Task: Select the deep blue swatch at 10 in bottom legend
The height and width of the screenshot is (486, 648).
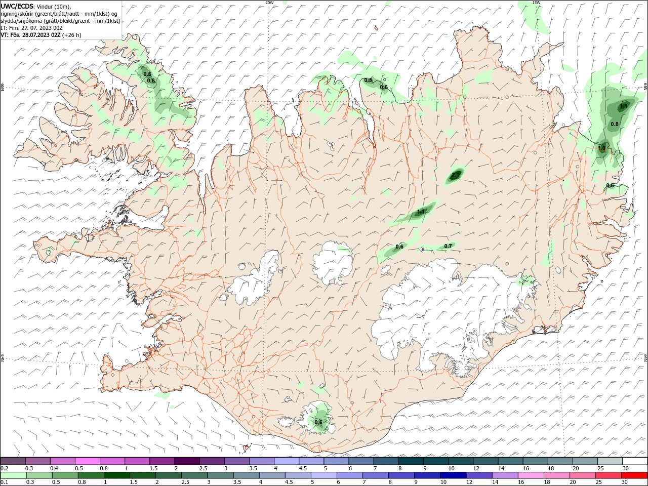Action: 453,475
